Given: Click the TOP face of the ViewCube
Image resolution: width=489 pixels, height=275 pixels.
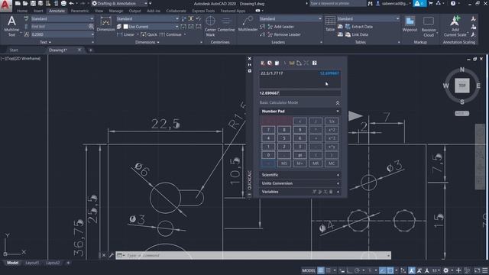Looking at the screenshot, I should tap(461, 86).
